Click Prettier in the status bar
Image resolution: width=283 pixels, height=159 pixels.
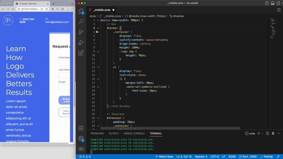coord(267,156)
